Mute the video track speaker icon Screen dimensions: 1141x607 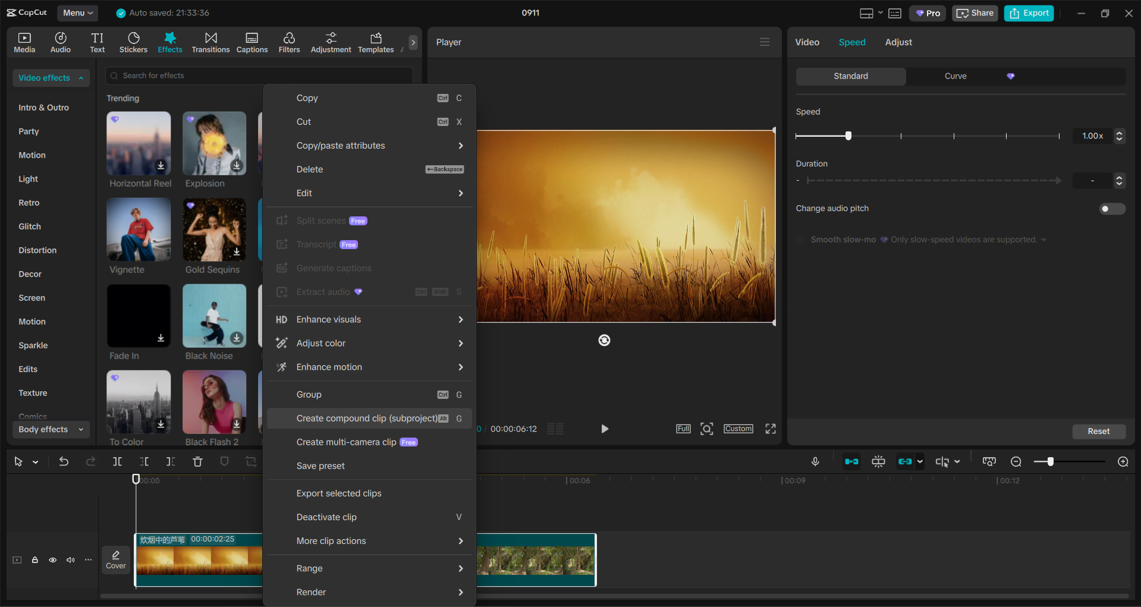tap(70, 560)
